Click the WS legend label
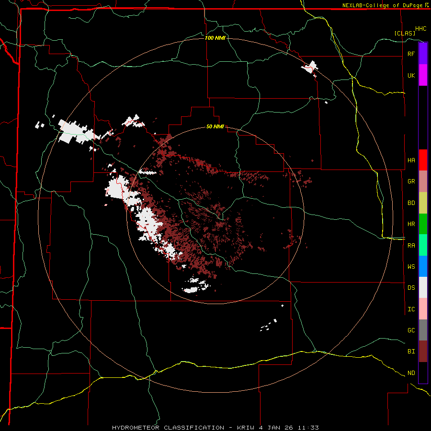 click(411, 267)
